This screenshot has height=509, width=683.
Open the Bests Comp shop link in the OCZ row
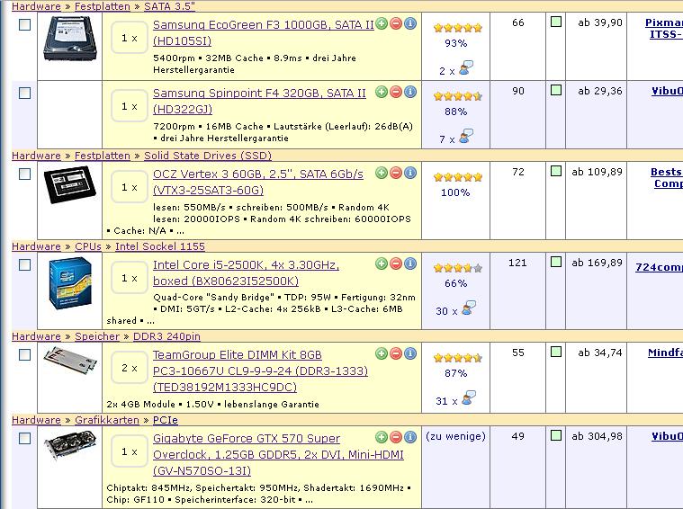[667, 178]
